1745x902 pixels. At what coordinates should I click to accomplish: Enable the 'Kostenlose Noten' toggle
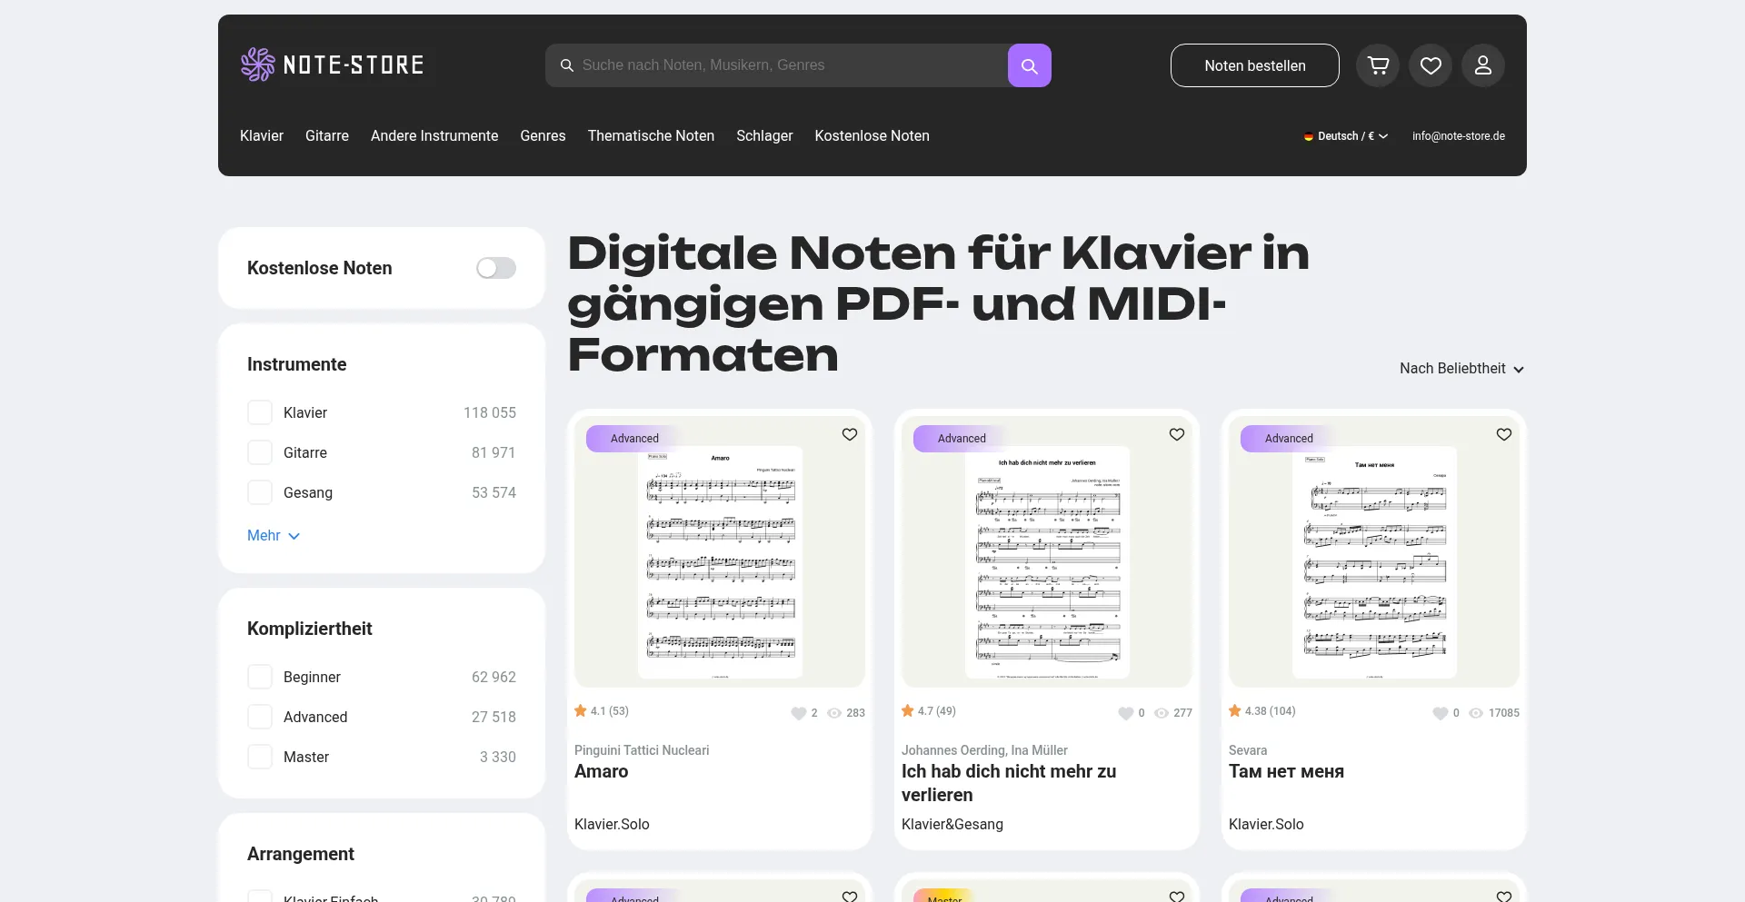coord(496,268)
